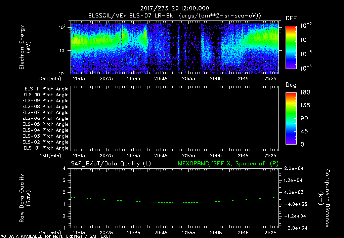Click the 'ELS-05 Pitch Angle' label

(x=45, y=124)
